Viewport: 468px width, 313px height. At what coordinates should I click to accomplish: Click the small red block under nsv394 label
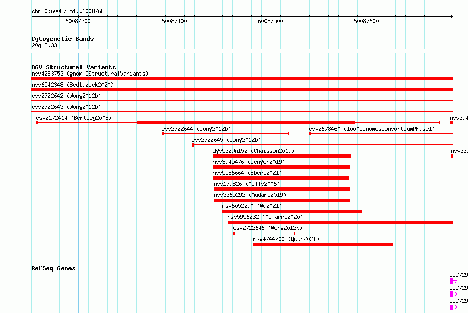[x=452, y=123]
